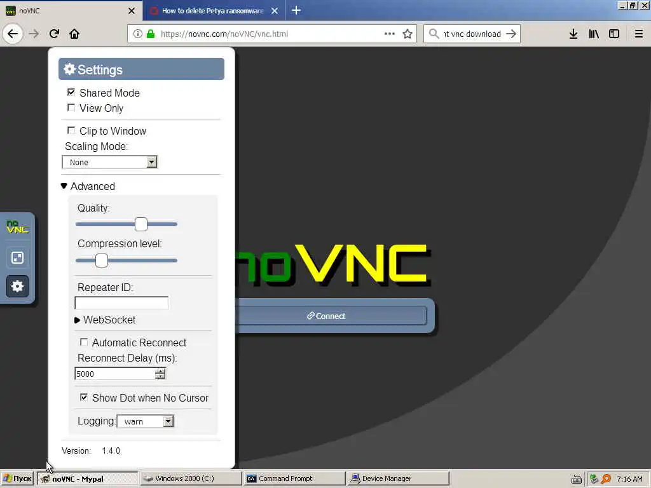Go to the browser home page
Screen dimensions: 651x488
point(74,34)
